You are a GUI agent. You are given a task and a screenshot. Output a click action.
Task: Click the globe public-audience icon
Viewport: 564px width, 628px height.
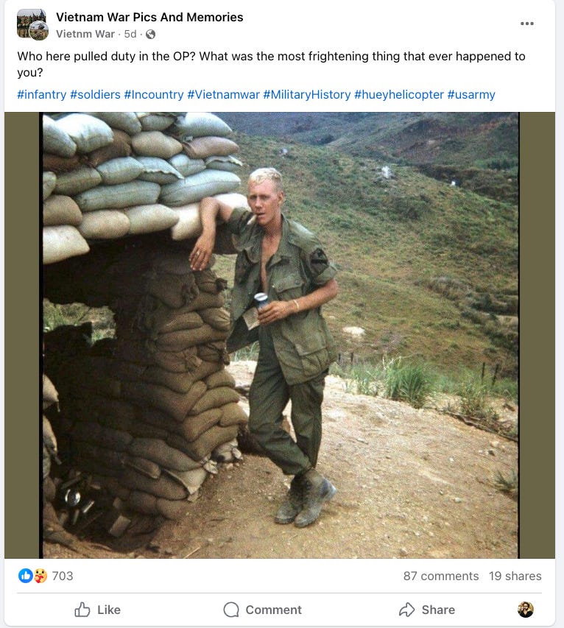151,35
